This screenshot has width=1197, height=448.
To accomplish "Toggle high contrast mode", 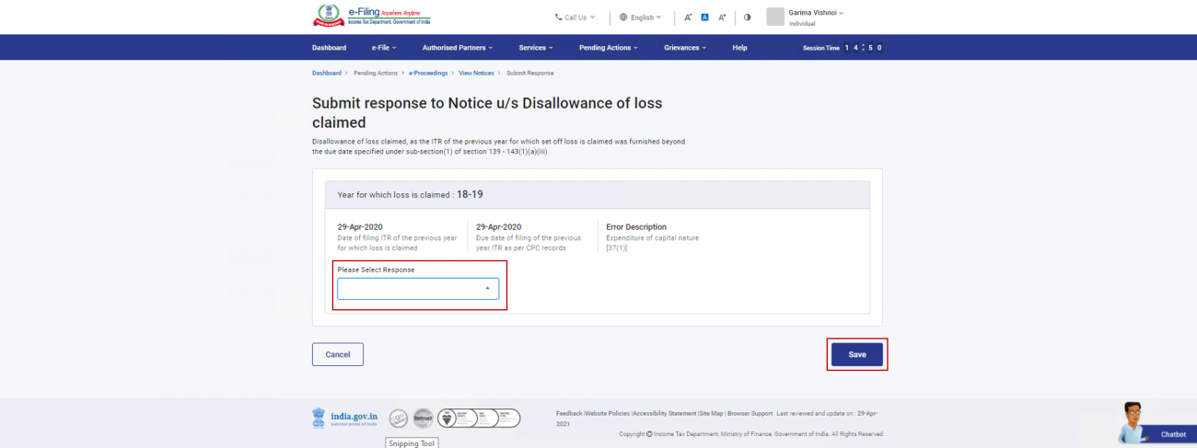I will (x=747, y=17).
